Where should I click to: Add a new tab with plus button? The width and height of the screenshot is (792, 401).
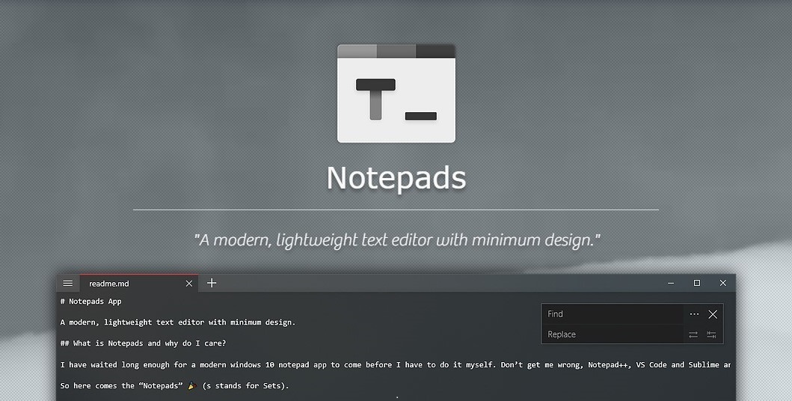[212, 283]
